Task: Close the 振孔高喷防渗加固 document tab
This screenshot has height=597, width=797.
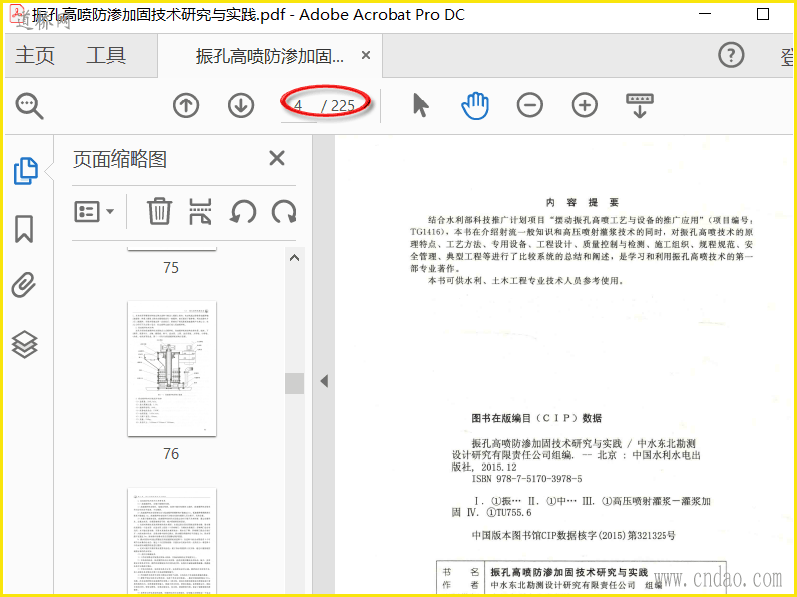Action: 366,55
